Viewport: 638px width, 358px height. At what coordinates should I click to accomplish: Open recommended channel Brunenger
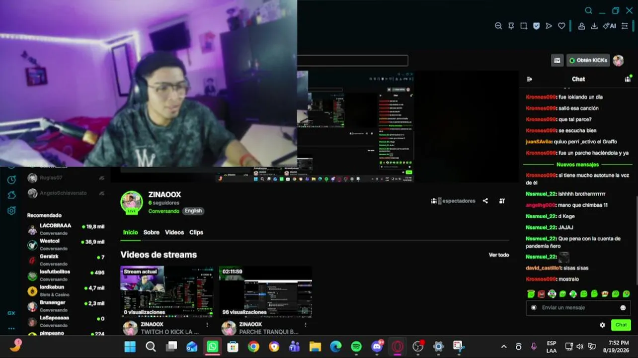[66, 306]
